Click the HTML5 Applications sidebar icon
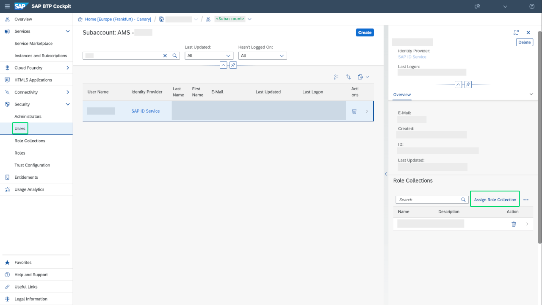This screenshot has height=305, width=542. click(7, 80)
